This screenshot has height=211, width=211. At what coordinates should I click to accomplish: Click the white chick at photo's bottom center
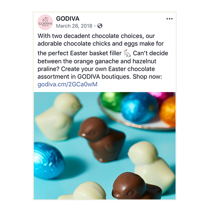pos(83,191)
